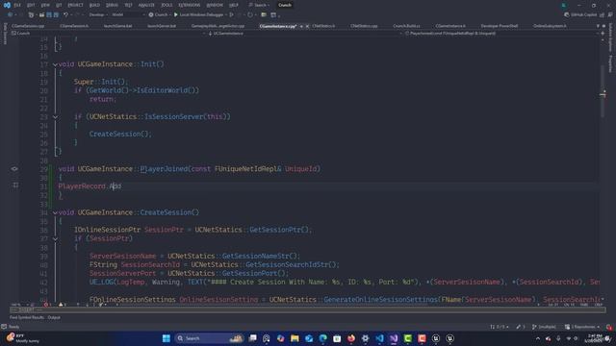The image size is (616, 346).
Task: Open the Windows Start menu
Action: 167,338
